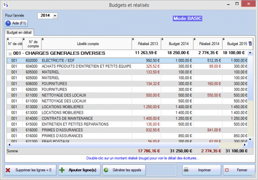Screen dimensions: 258x180
Task: Click the Mode BASIC label
Action: tap(188, 18)
